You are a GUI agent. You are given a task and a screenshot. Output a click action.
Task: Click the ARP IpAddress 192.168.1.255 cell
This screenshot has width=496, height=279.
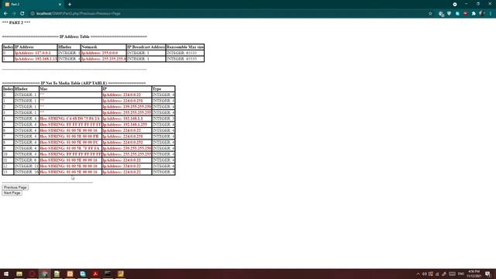pyautogui.click(x=127, y=125)
